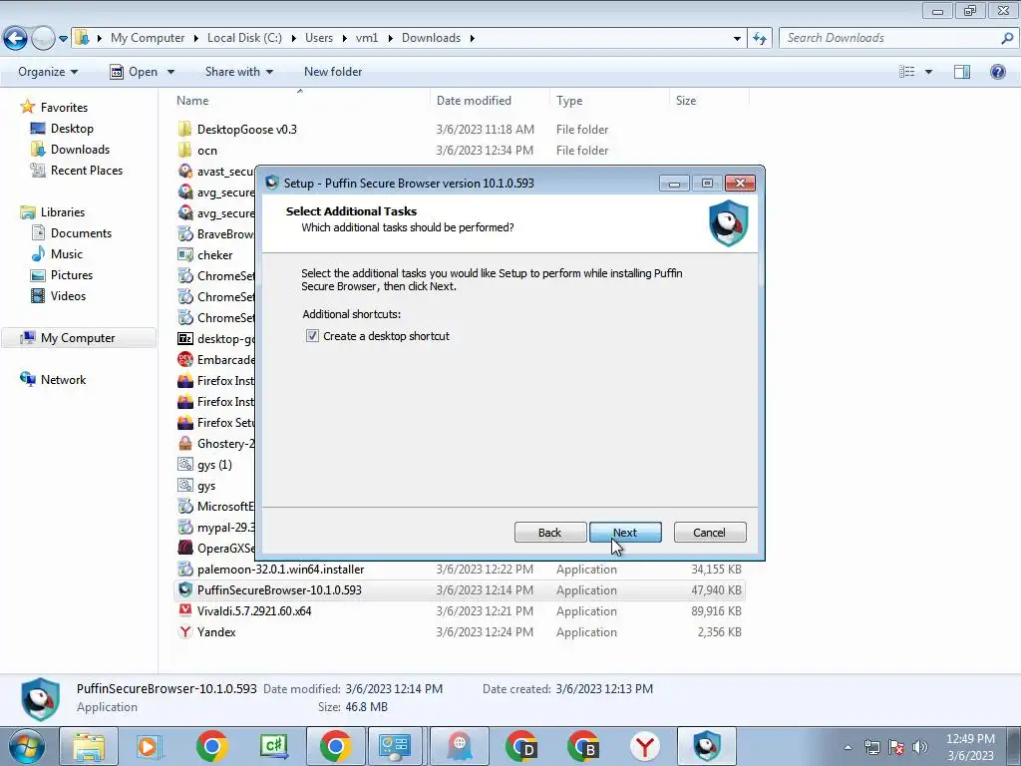Open the Documents library

[81, 233]
